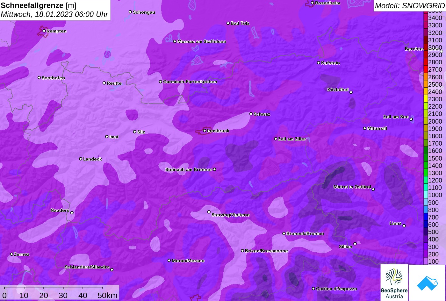Click the Schongau marker dot
Image resolution: width=446 pixels, height=301 pixels.
(x=130, y=12)
